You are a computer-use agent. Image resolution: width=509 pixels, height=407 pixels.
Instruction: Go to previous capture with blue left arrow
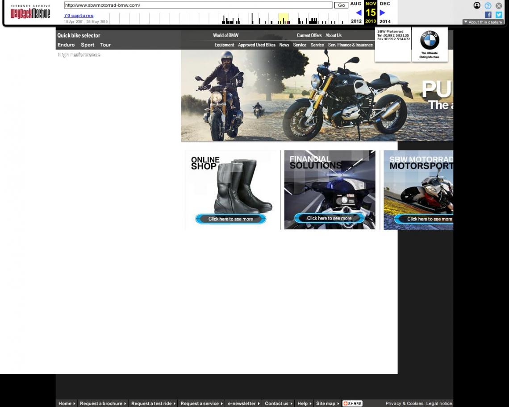(x=359, y=12)
